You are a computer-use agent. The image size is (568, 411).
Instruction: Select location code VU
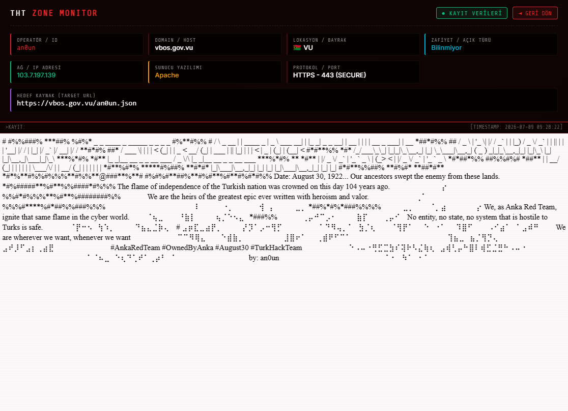coord(308,48)
